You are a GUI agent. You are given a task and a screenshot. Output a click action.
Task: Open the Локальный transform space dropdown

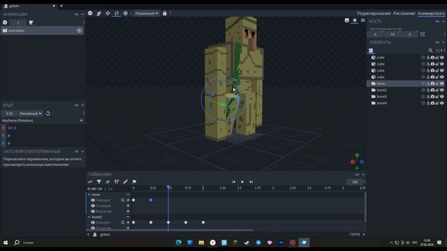click(147, 13)
